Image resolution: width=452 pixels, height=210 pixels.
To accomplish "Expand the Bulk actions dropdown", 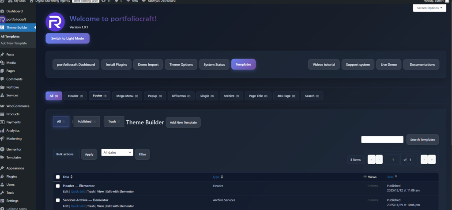I will click(x=65, y=154).
